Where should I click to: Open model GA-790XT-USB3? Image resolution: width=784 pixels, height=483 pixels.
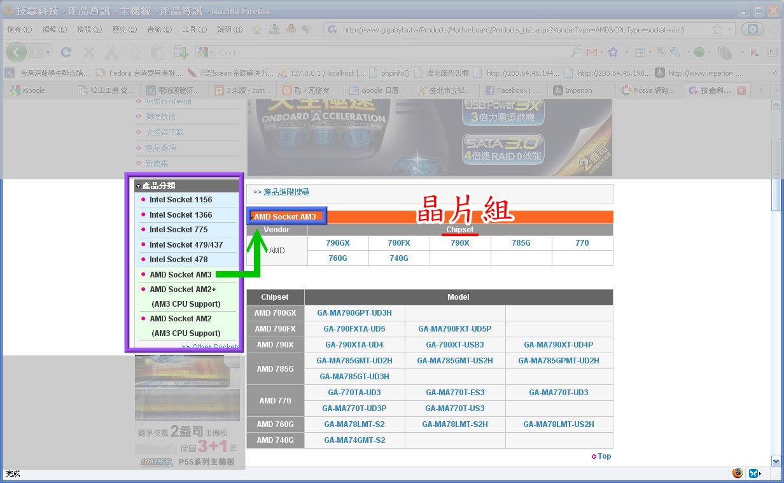pyautogui.click(x=455, y=345)
